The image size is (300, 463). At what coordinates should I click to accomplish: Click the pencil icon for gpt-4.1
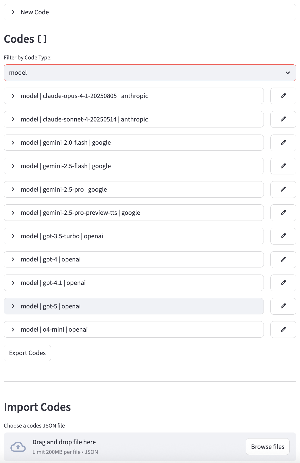(x=283, y=283)
